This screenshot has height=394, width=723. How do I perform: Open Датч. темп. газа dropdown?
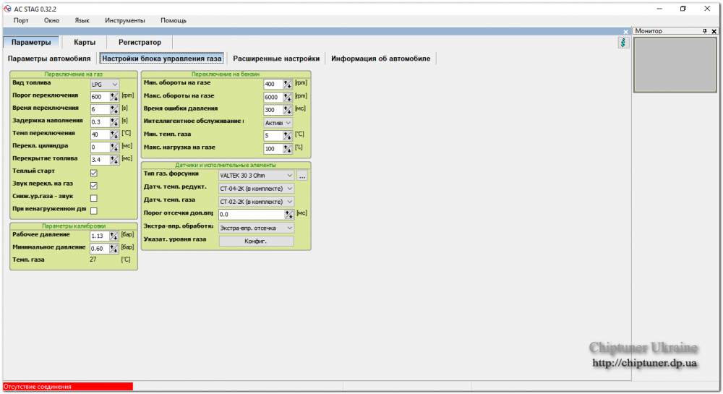coord(257,202)
